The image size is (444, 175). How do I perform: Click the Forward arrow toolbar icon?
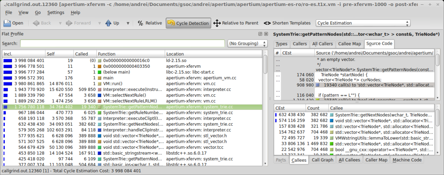pyautogui.click(x=69, y=23)
